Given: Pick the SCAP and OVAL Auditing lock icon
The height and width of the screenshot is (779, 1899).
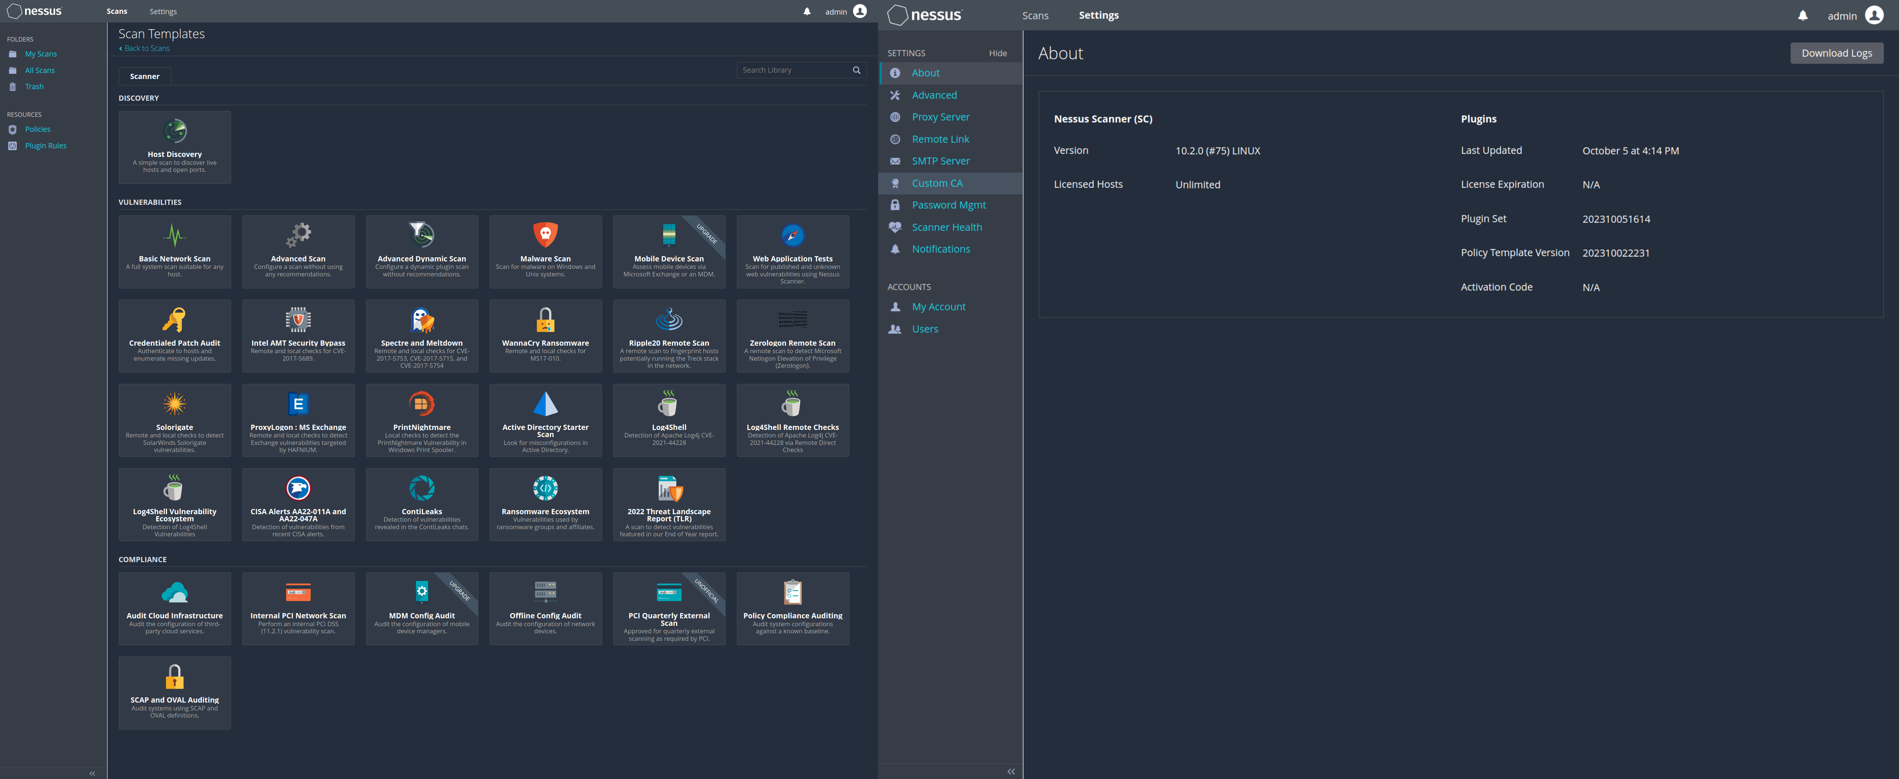Looking at the screenshot, I should [x=175, y=676].
